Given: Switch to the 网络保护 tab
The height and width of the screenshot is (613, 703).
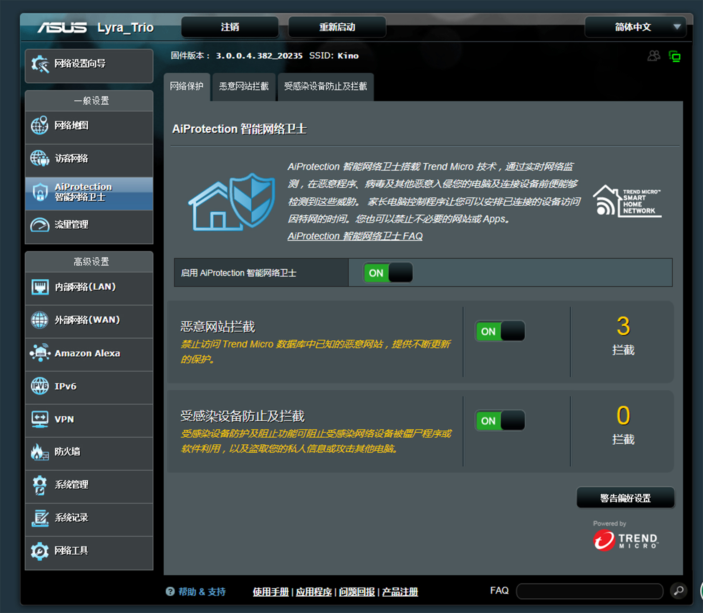Looking at the screenshot, I should point(187,86).
